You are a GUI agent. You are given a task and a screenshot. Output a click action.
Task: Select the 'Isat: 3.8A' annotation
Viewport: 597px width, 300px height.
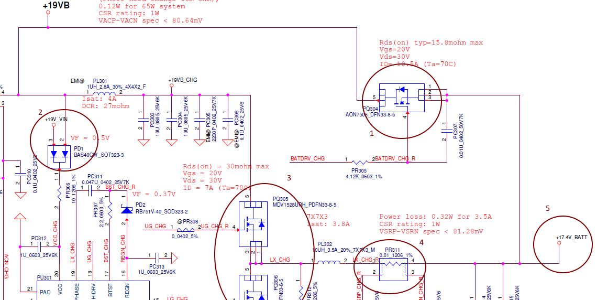[x=328, y=224]
